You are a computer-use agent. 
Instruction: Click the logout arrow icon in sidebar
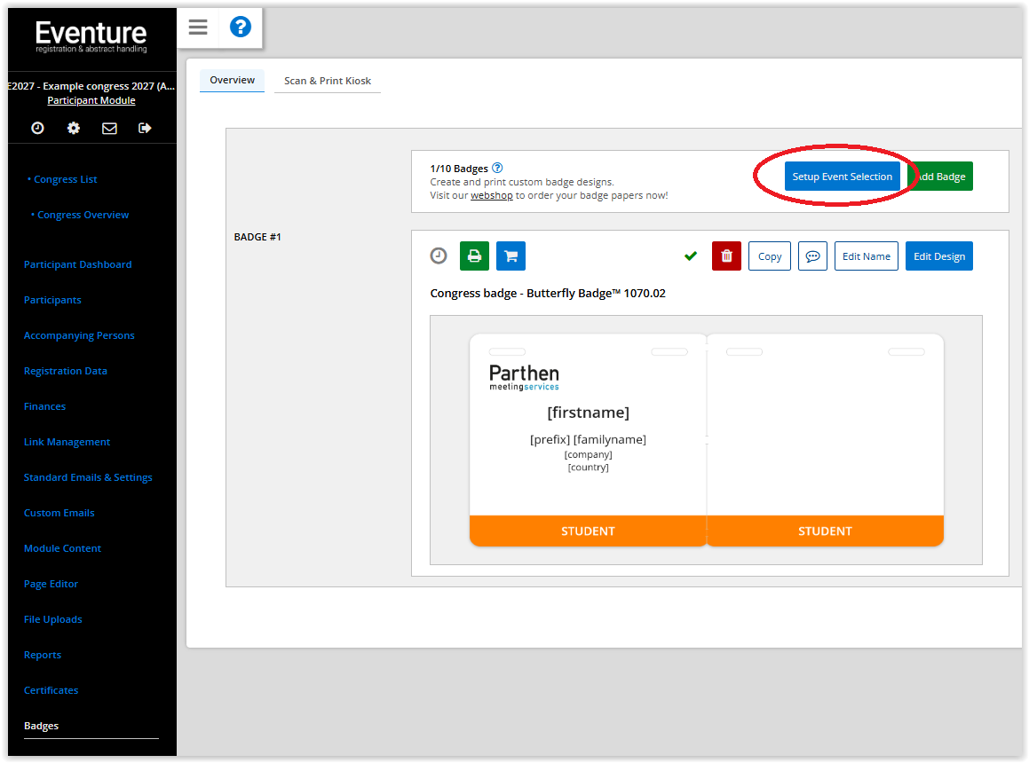point(145,128)
